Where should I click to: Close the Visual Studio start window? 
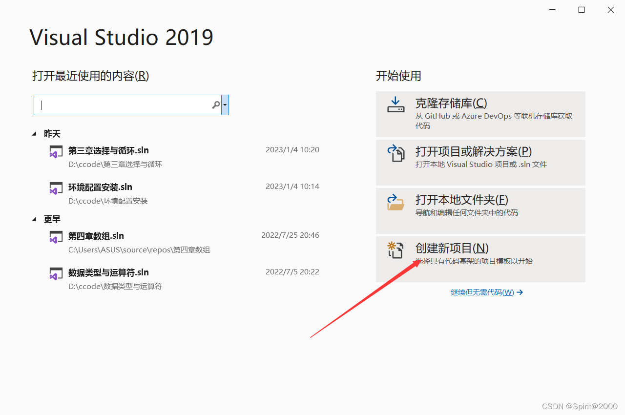611,10
